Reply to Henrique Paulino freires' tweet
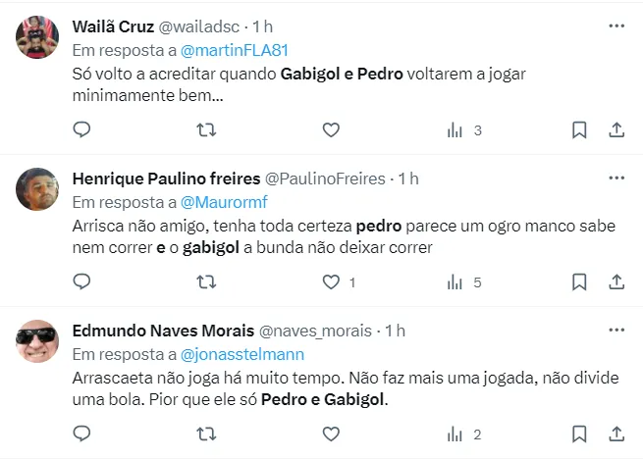 coord(82,282)
